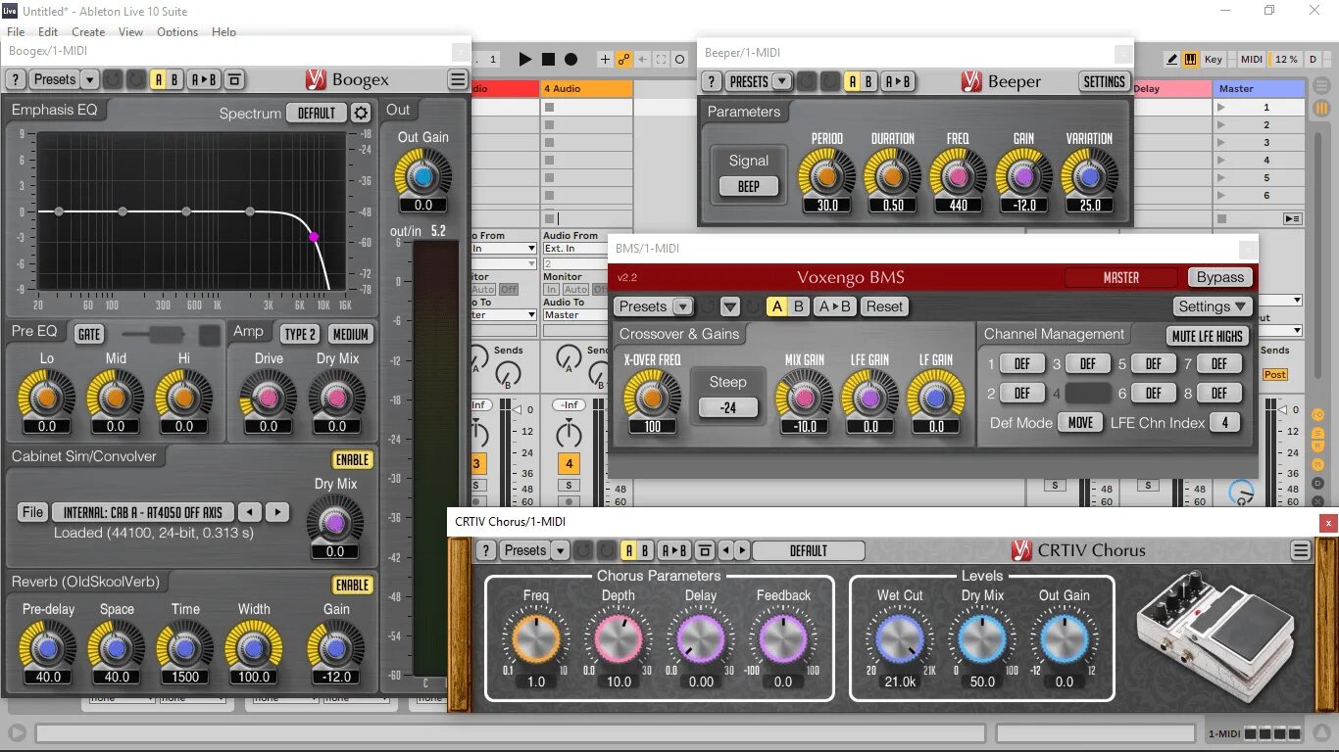Toggle Voxengo BMS Bypass button
Image resolution: width=1339 pixels, height=752 pixels.
(x=1220, y=277)
